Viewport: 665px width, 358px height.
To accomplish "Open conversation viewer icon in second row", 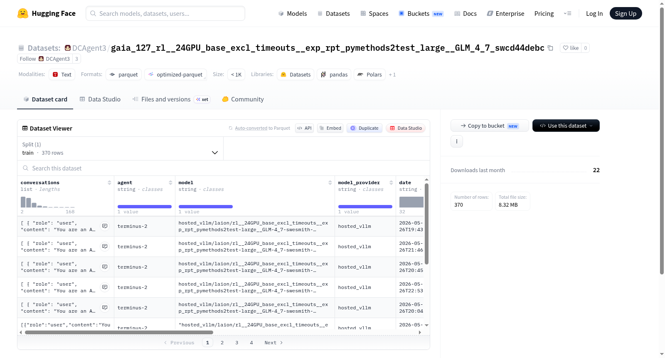I will pos(105,247).
